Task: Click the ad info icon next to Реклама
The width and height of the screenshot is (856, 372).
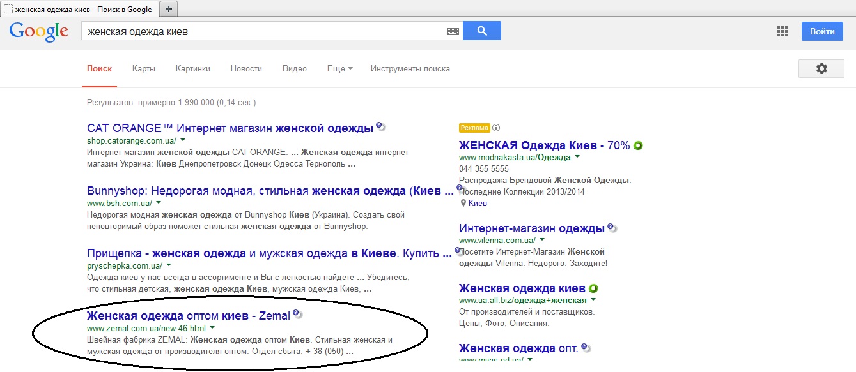Action: click(496, 128)
